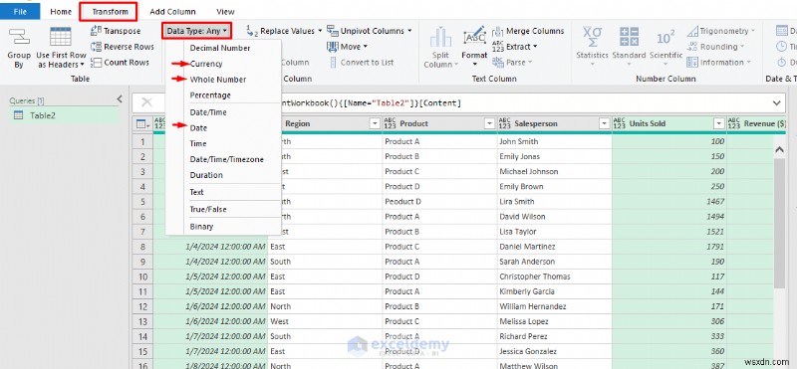
Task: Choose Currency data type
Action: [x=206, y=64]
